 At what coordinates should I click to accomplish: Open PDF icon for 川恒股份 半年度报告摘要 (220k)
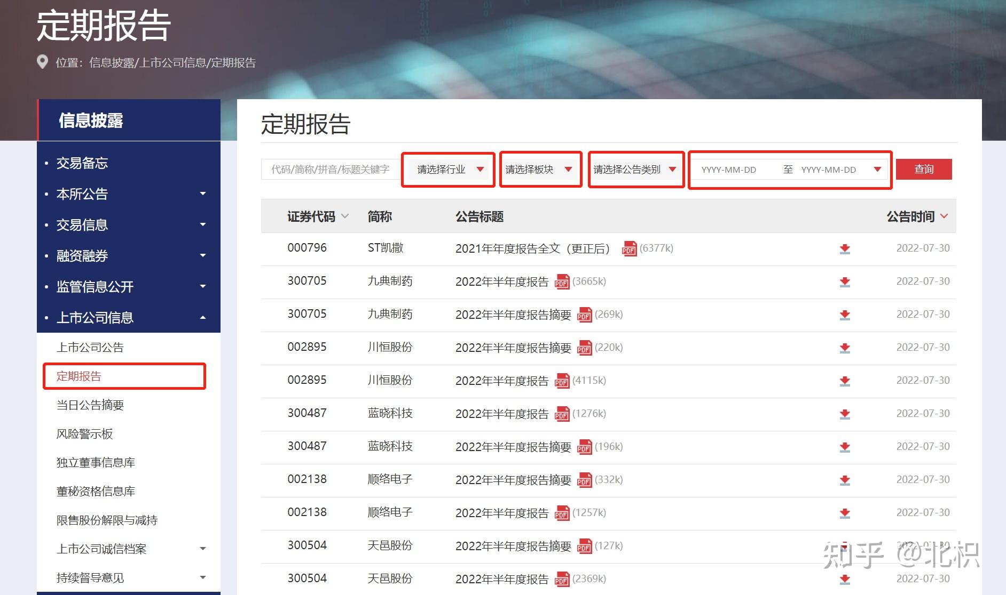coord(584,348)
